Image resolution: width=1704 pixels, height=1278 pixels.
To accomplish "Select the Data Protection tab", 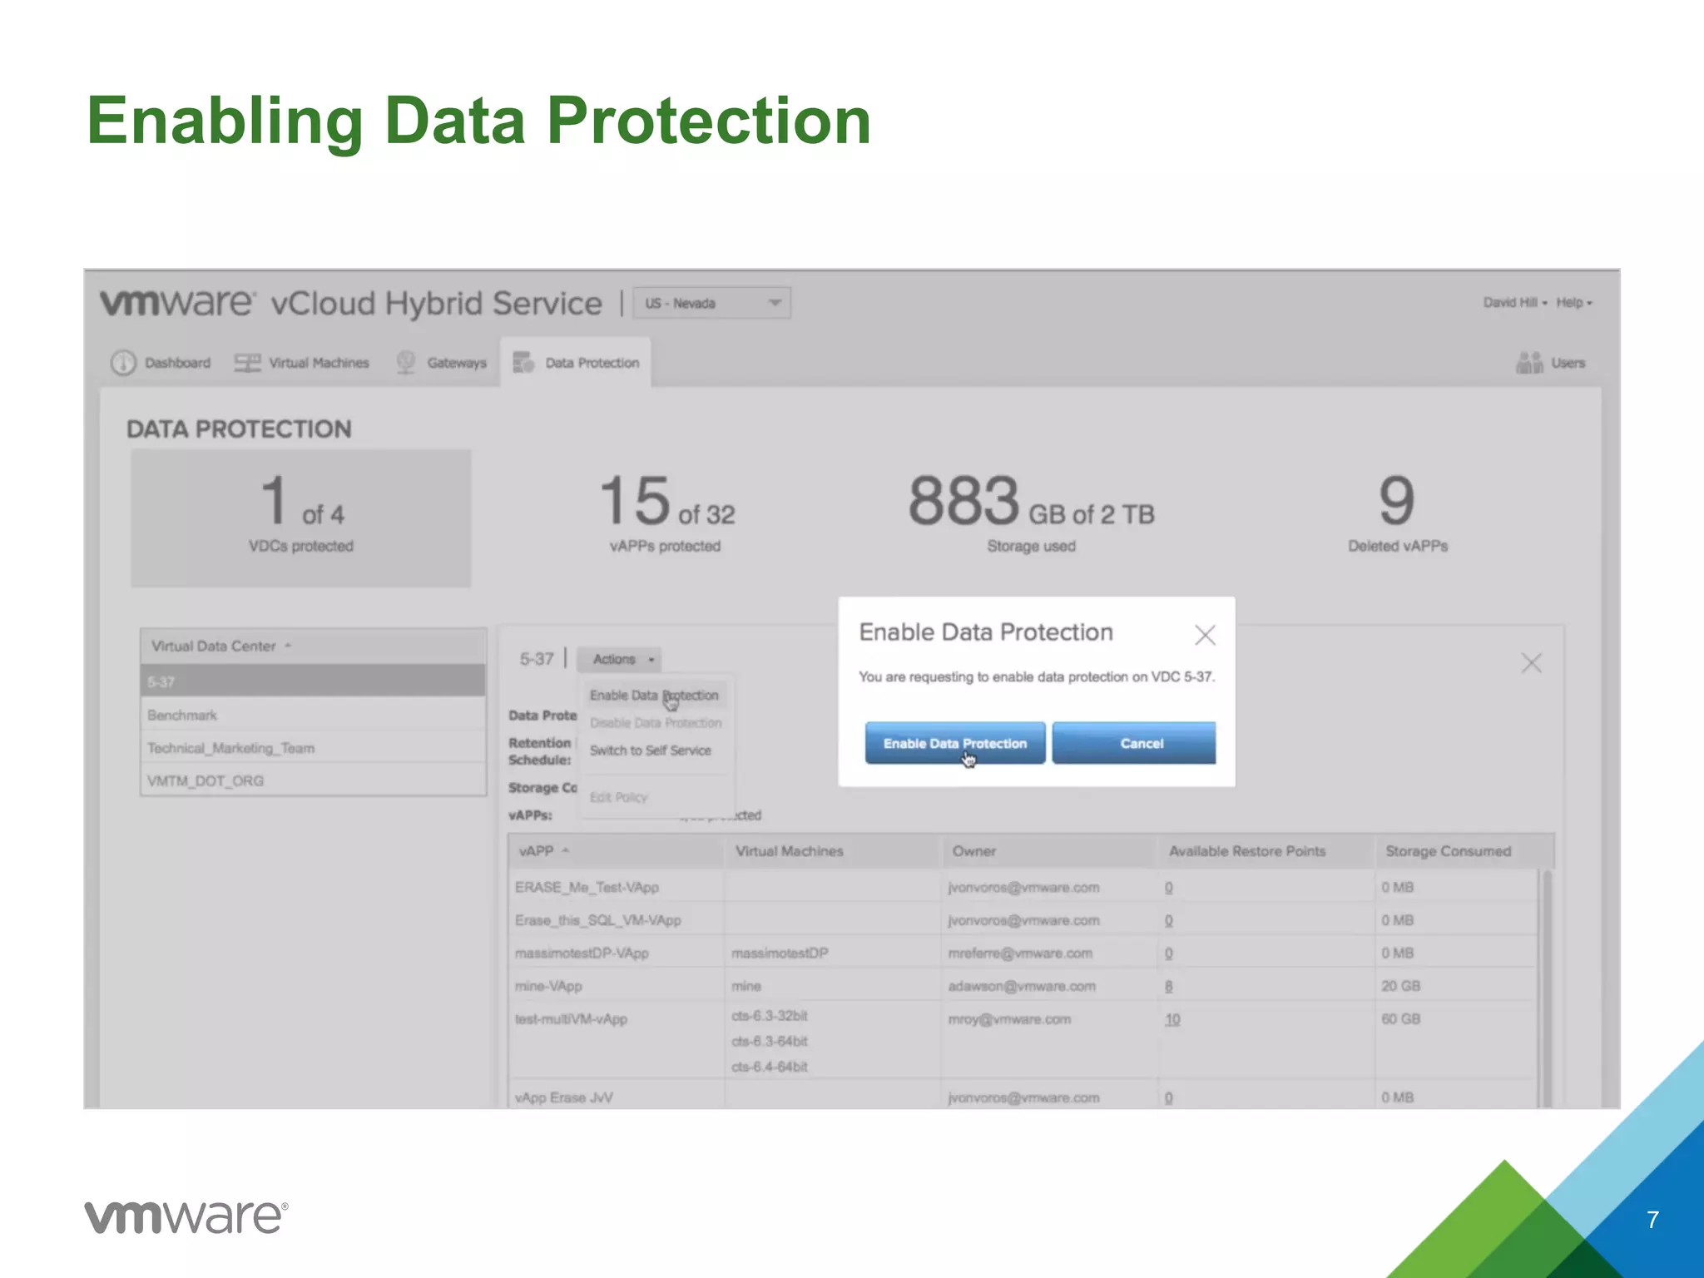I will coord(576,363).
